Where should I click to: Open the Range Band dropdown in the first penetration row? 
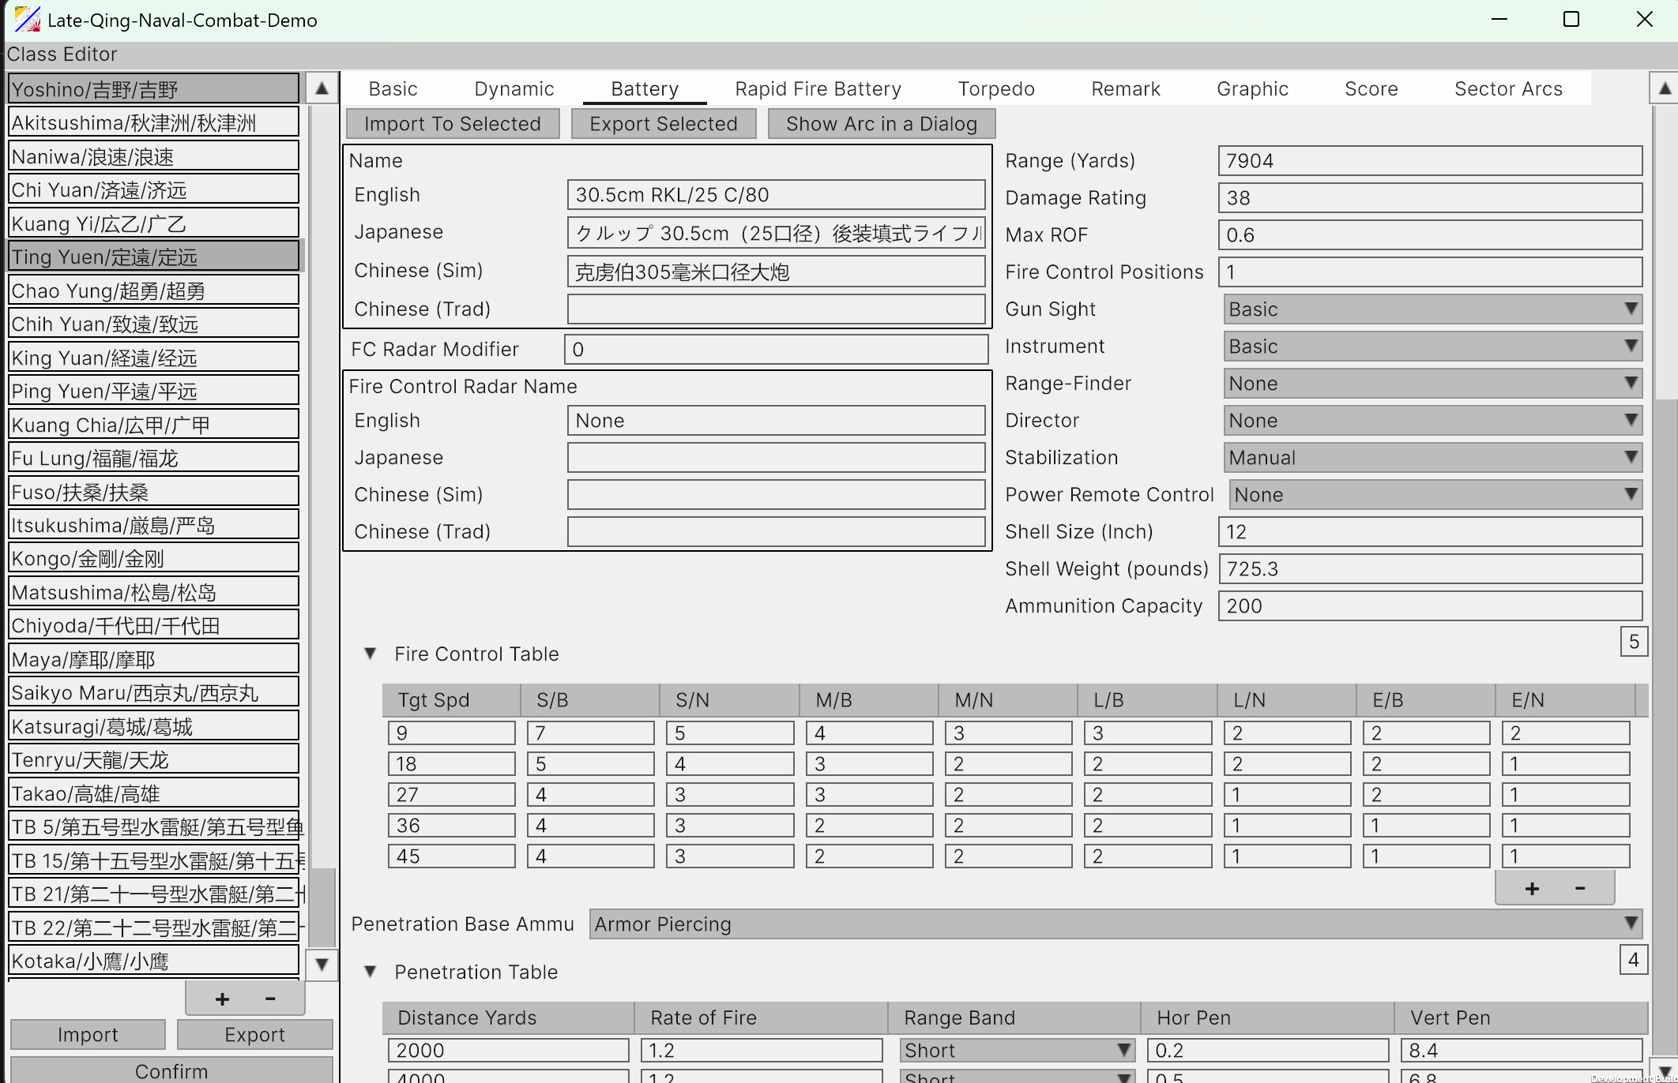pyautogui.click(x=1120, y=1050)
